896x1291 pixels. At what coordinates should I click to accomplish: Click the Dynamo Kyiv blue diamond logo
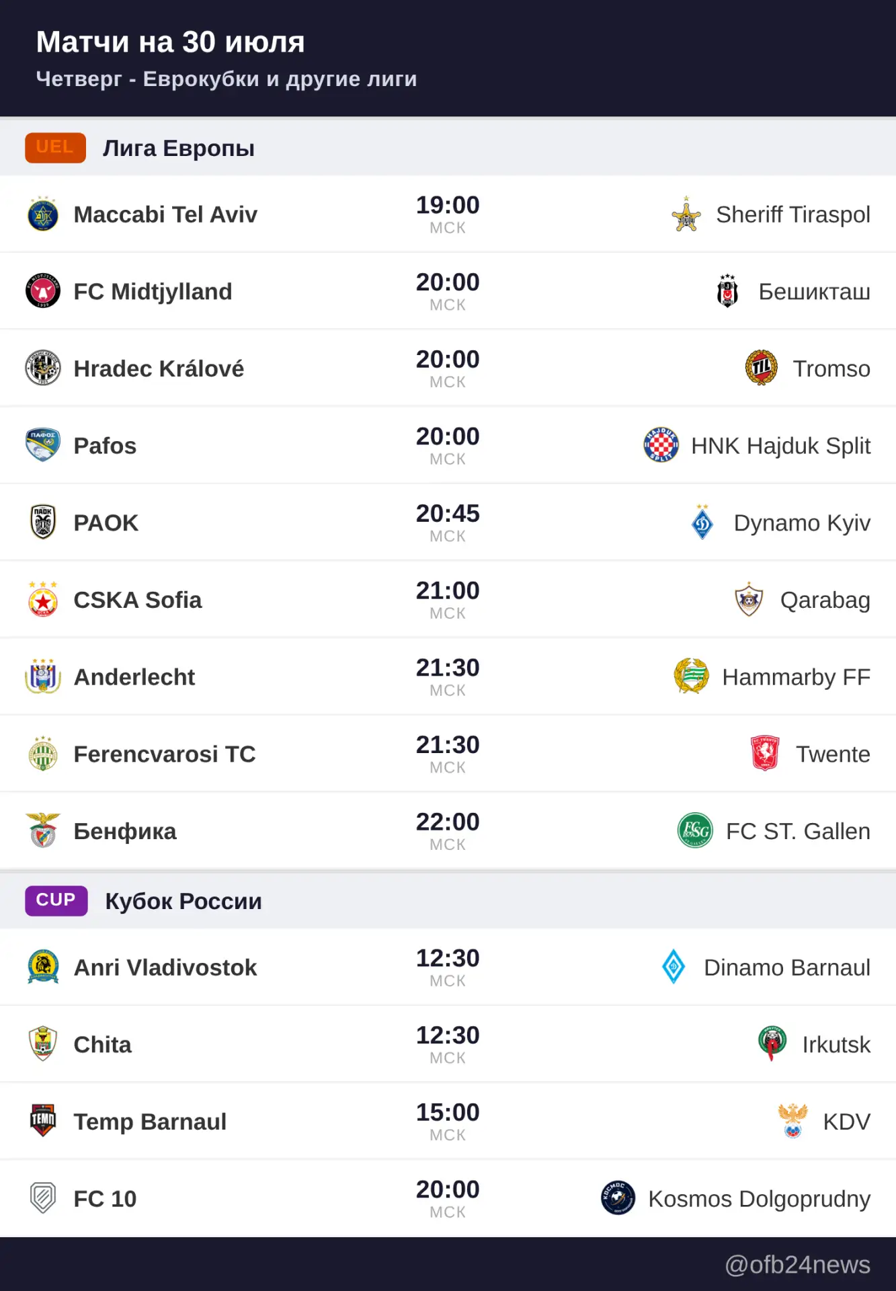[x=703, y=522]
